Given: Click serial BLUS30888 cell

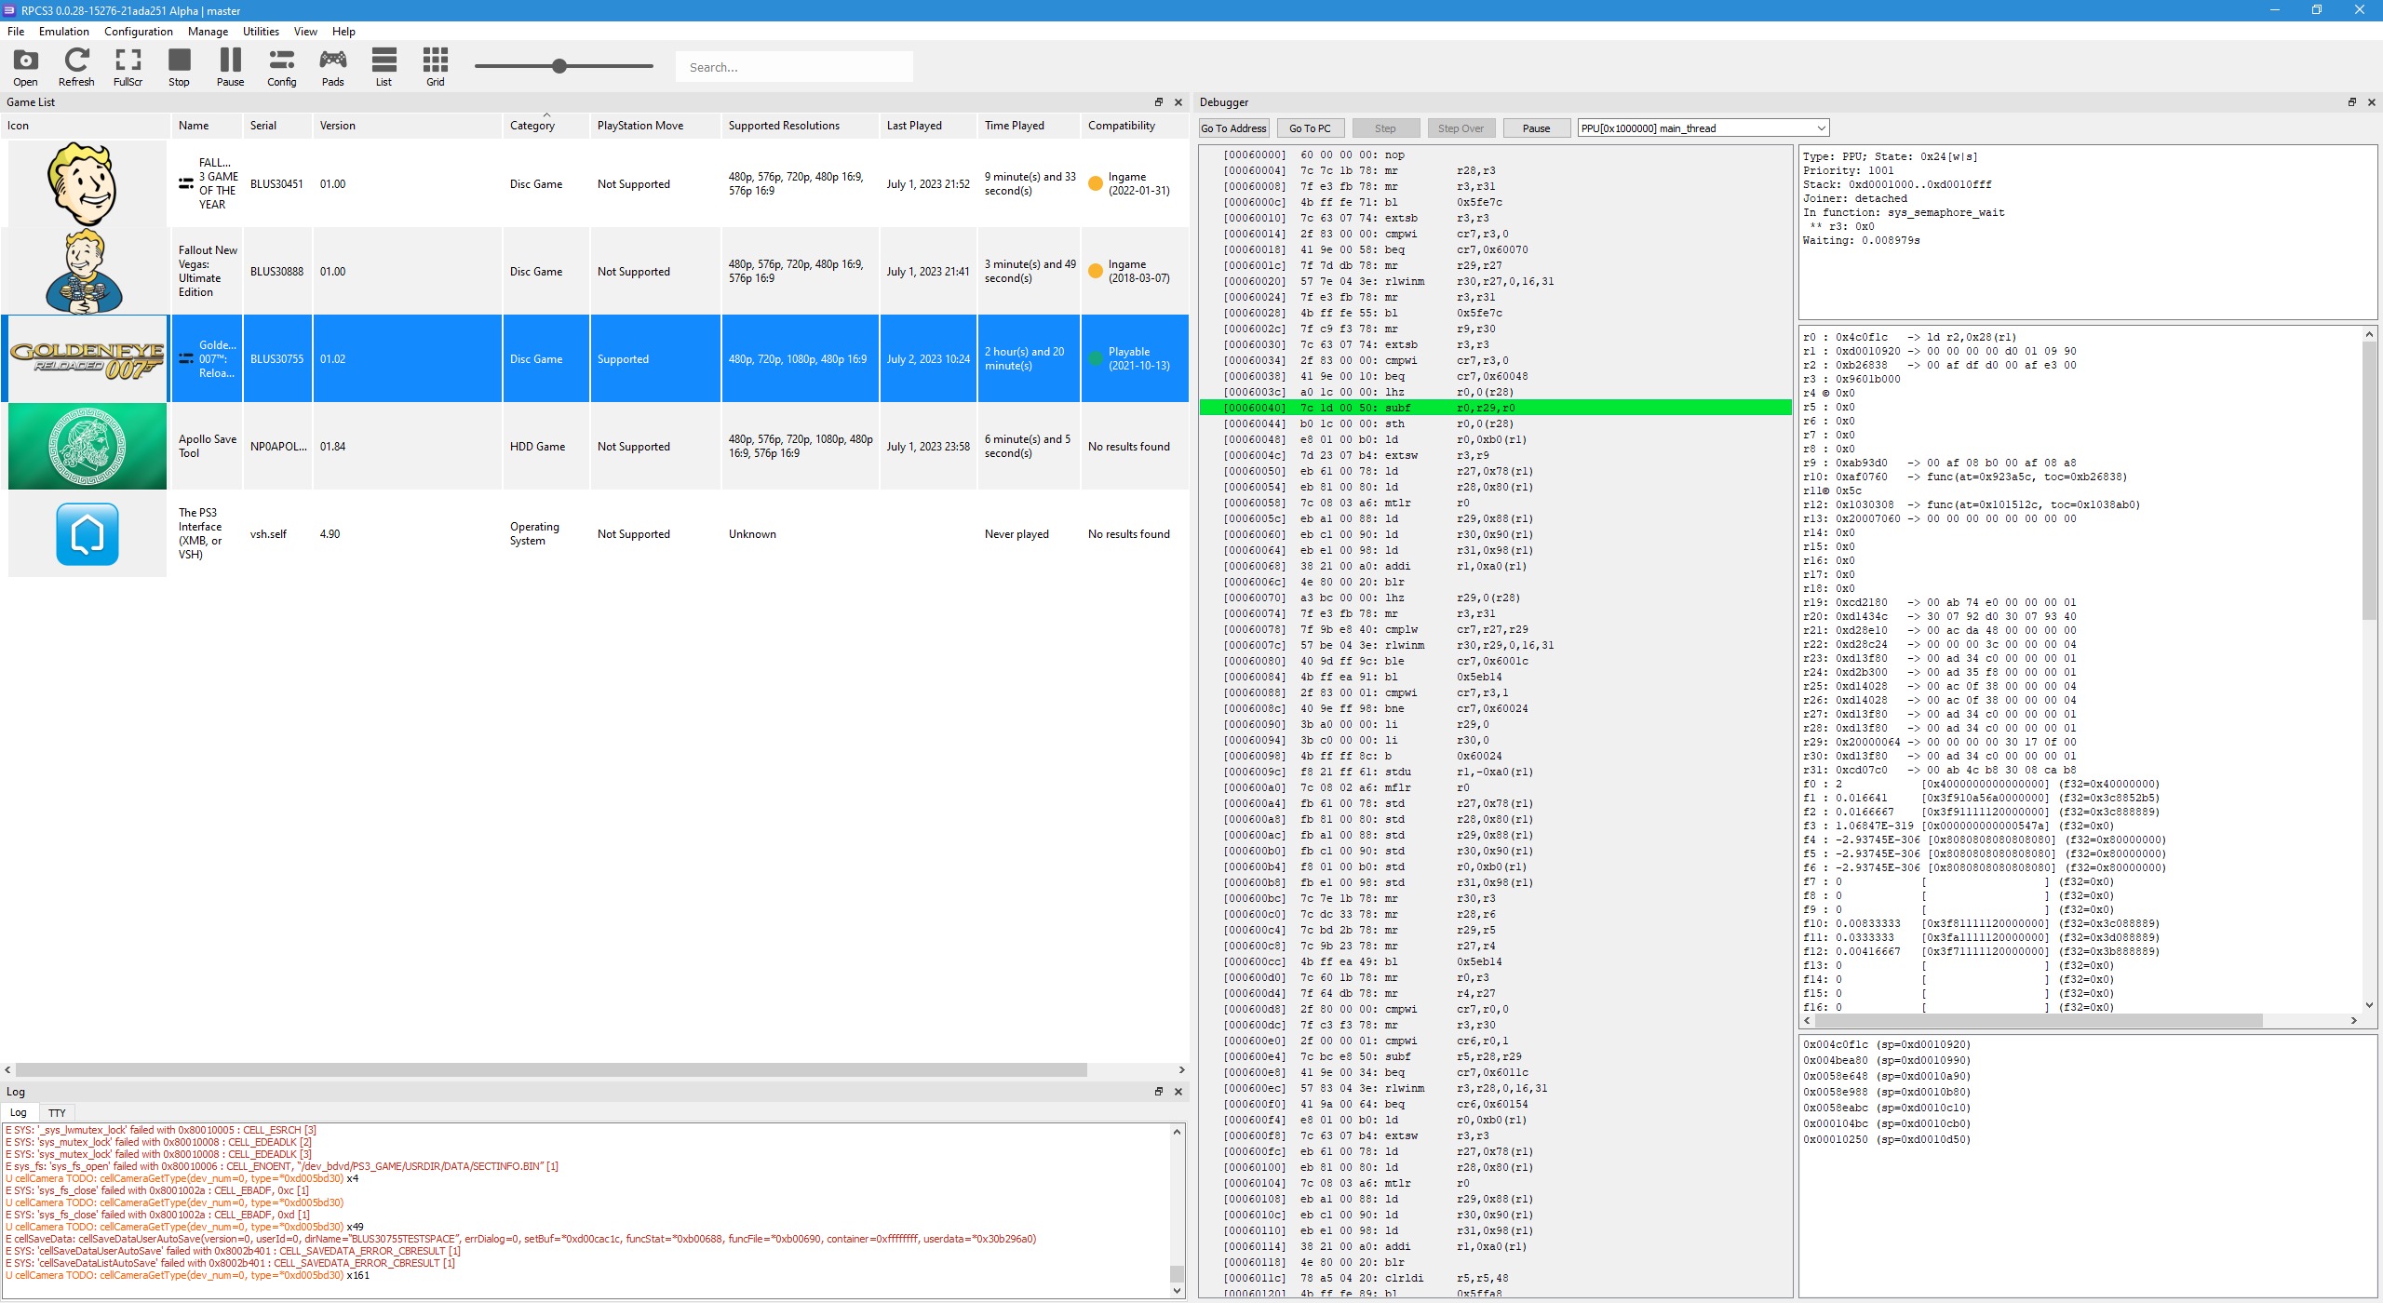Looking at the screenshot, I should point(276,271).
